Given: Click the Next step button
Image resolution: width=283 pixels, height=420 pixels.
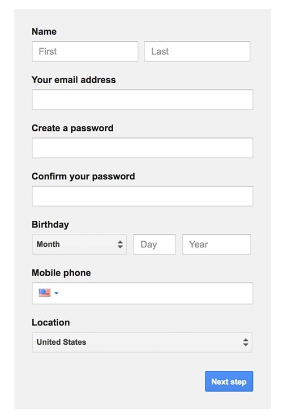Looking at the screenshot, I should [229, 381].
